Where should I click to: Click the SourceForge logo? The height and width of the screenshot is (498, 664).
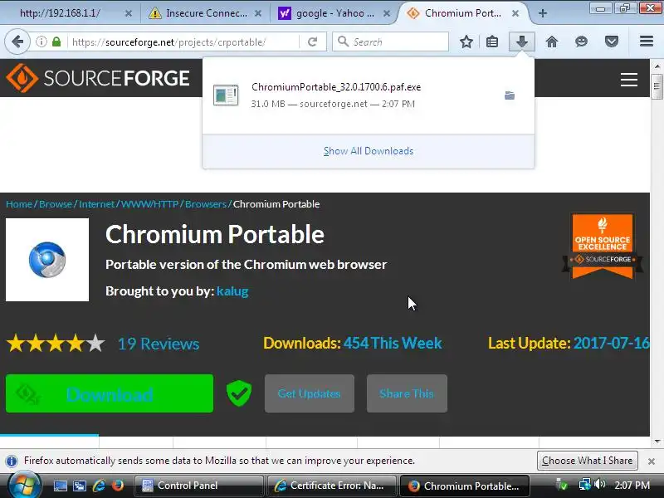coord(98,78)
